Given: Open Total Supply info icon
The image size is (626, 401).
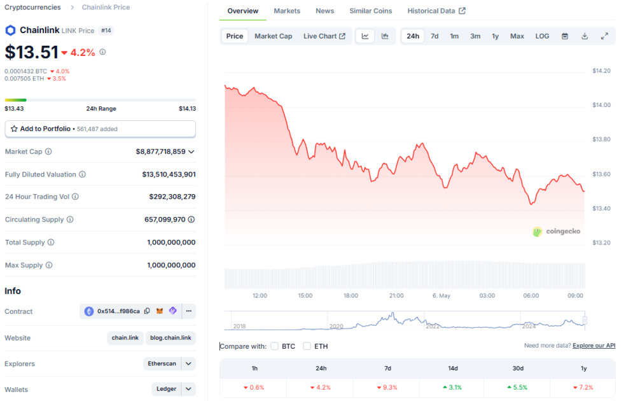Looking at the screenshot, I should [51, 242].
